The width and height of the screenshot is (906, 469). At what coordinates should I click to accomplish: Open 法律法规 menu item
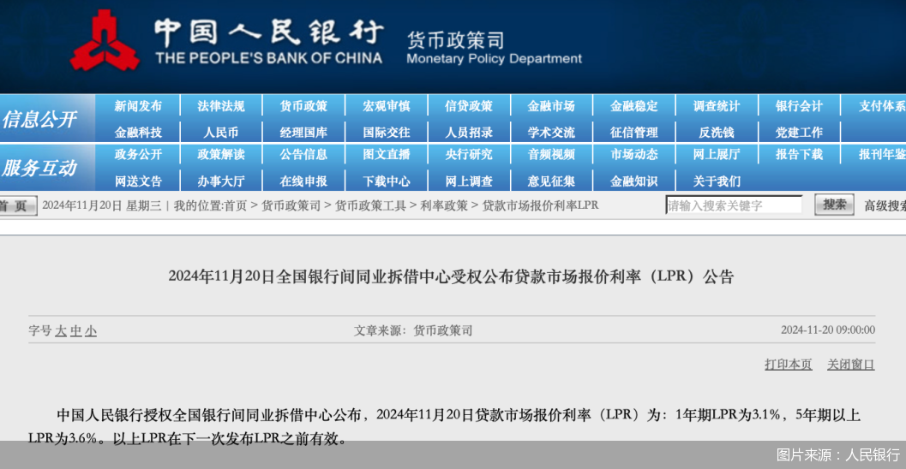pos(221,106)
